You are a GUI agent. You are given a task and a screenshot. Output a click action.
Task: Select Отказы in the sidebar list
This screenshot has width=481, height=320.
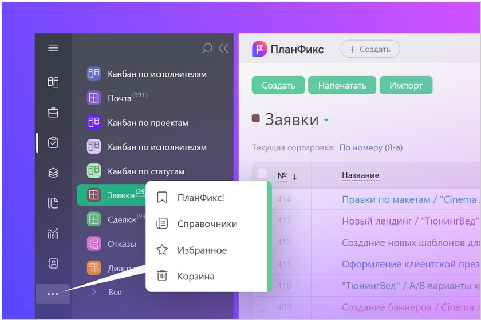click(x=122, y=244)
